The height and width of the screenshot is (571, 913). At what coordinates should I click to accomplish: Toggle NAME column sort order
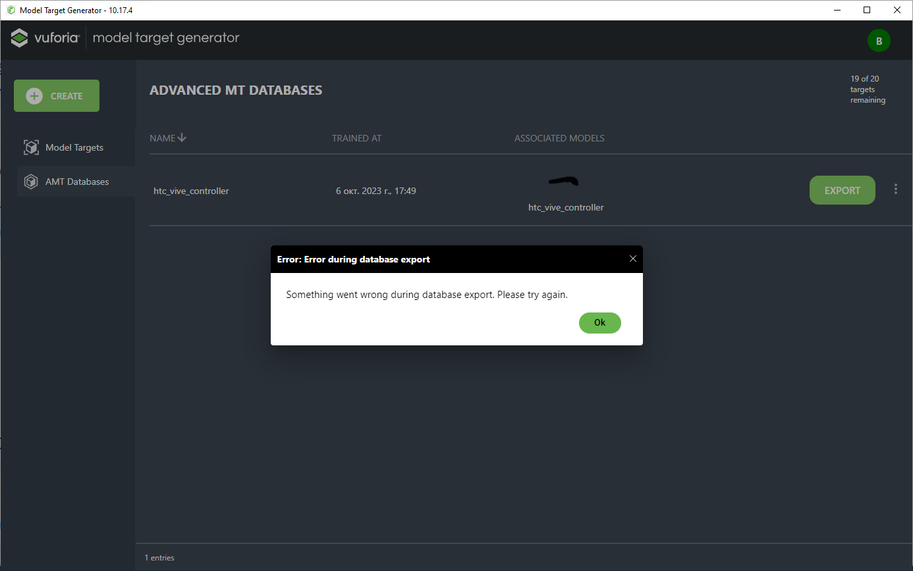(168, 137)
